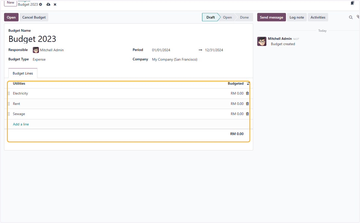360x223 pixels.
Task: Select the Open status stage
Action: [x=227, y=17]
